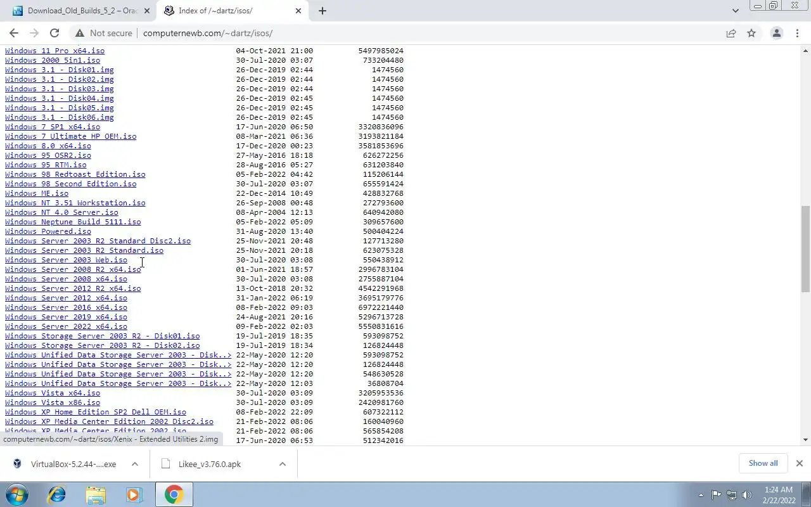Click the browser forward arrow
Viewport: 811px width, 507px height.
click(x=34, y=33)
